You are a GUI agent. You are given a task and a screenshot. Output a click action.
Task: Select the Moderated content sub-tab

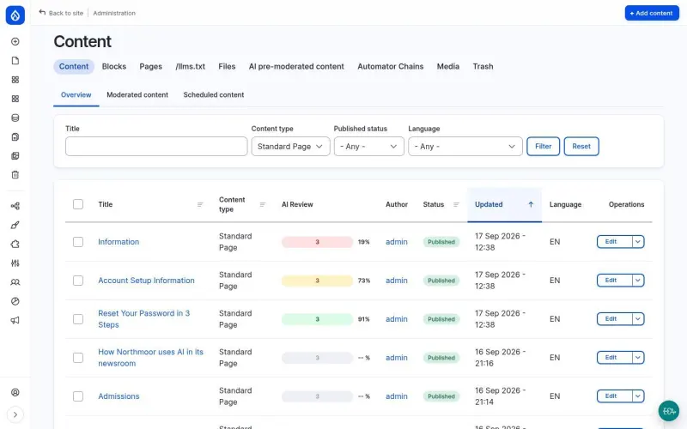click(137, 95)
